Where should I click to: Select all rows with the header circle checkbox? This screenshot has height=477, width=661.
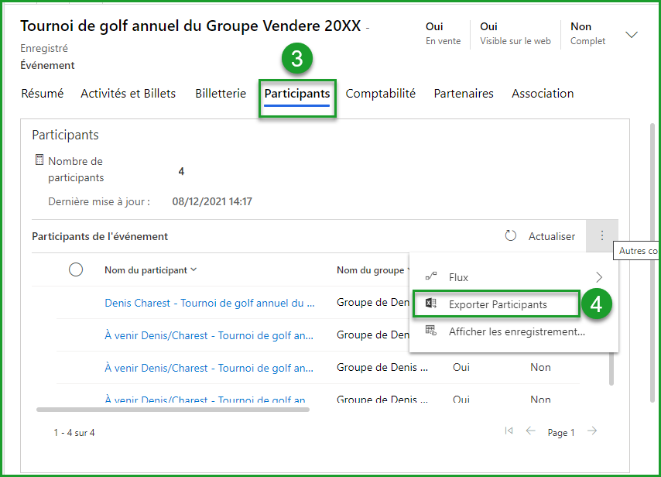(76, 269)
